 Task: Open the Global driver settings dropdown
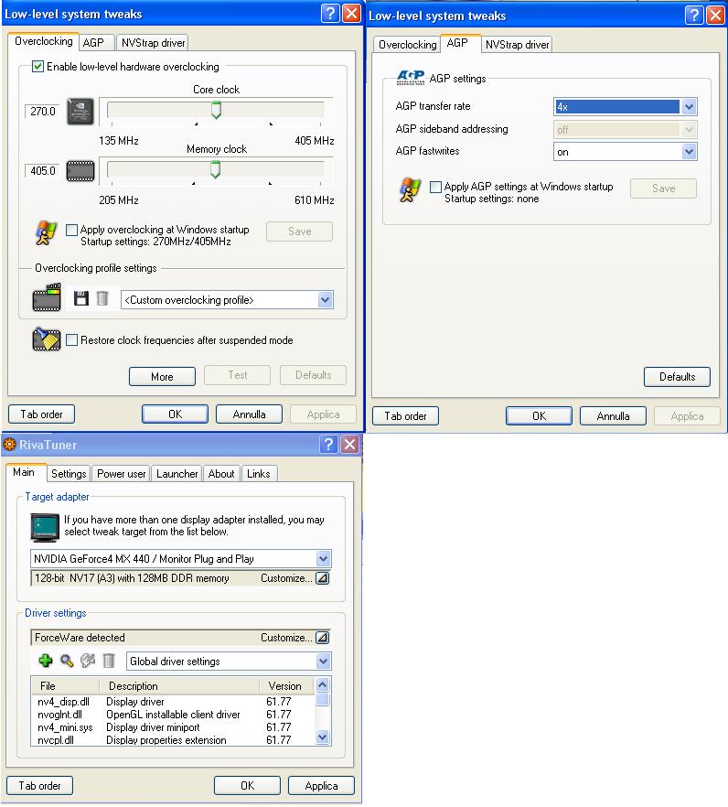(323, 661)
